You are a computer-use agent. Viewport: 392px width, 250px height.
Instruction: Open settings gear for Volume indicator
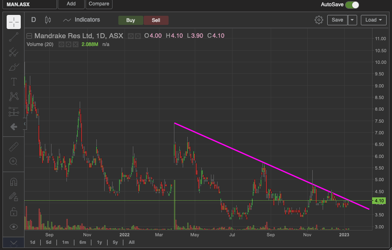69,44
